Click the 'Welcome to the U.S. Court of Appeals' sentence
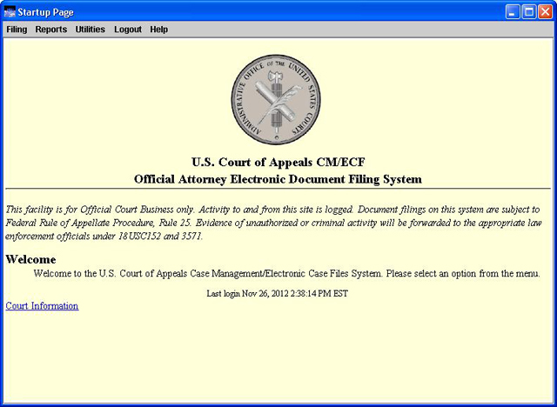 pos(286,274)
